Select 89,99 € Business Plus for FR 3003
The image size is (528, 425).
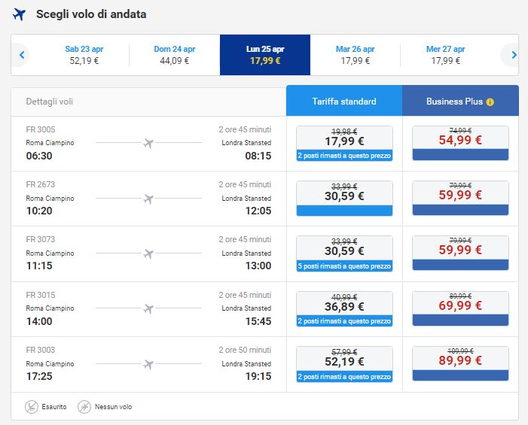click(460, 363)
